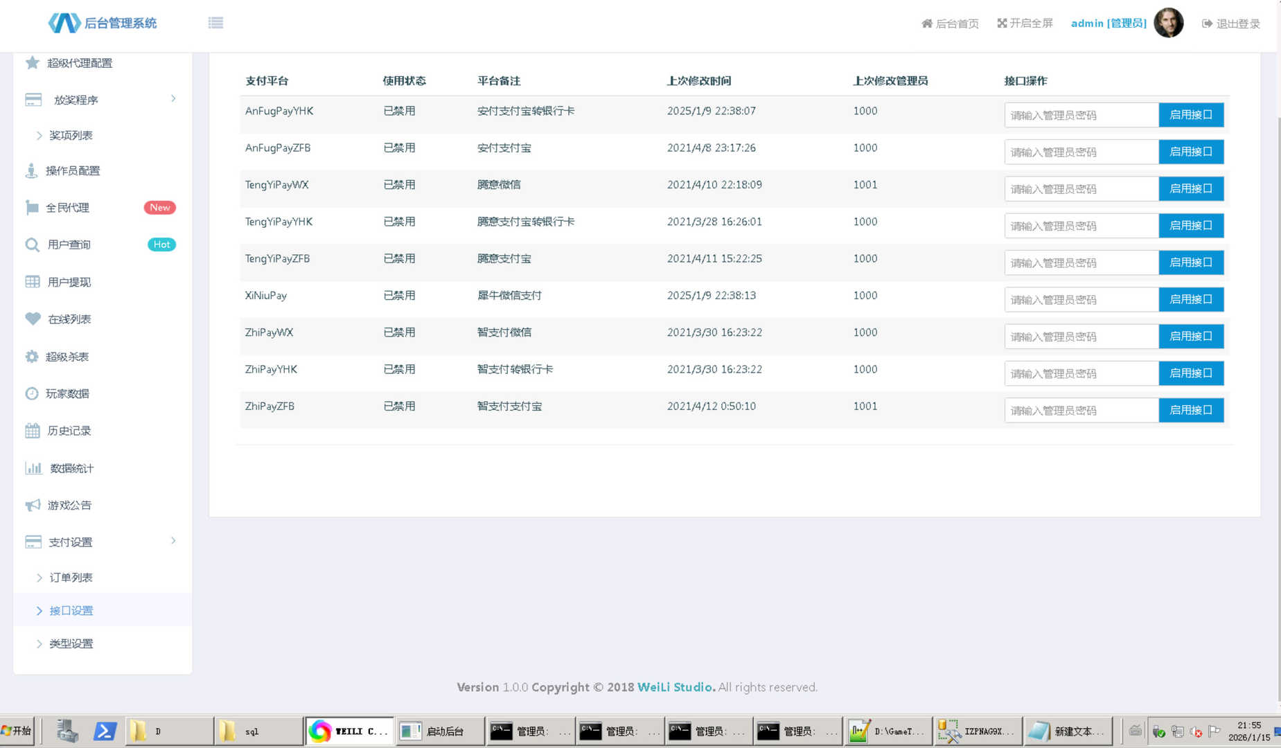Enable interface for ZhiPayZFB row
The image size is (1281, 748).
coord(1190,410)
